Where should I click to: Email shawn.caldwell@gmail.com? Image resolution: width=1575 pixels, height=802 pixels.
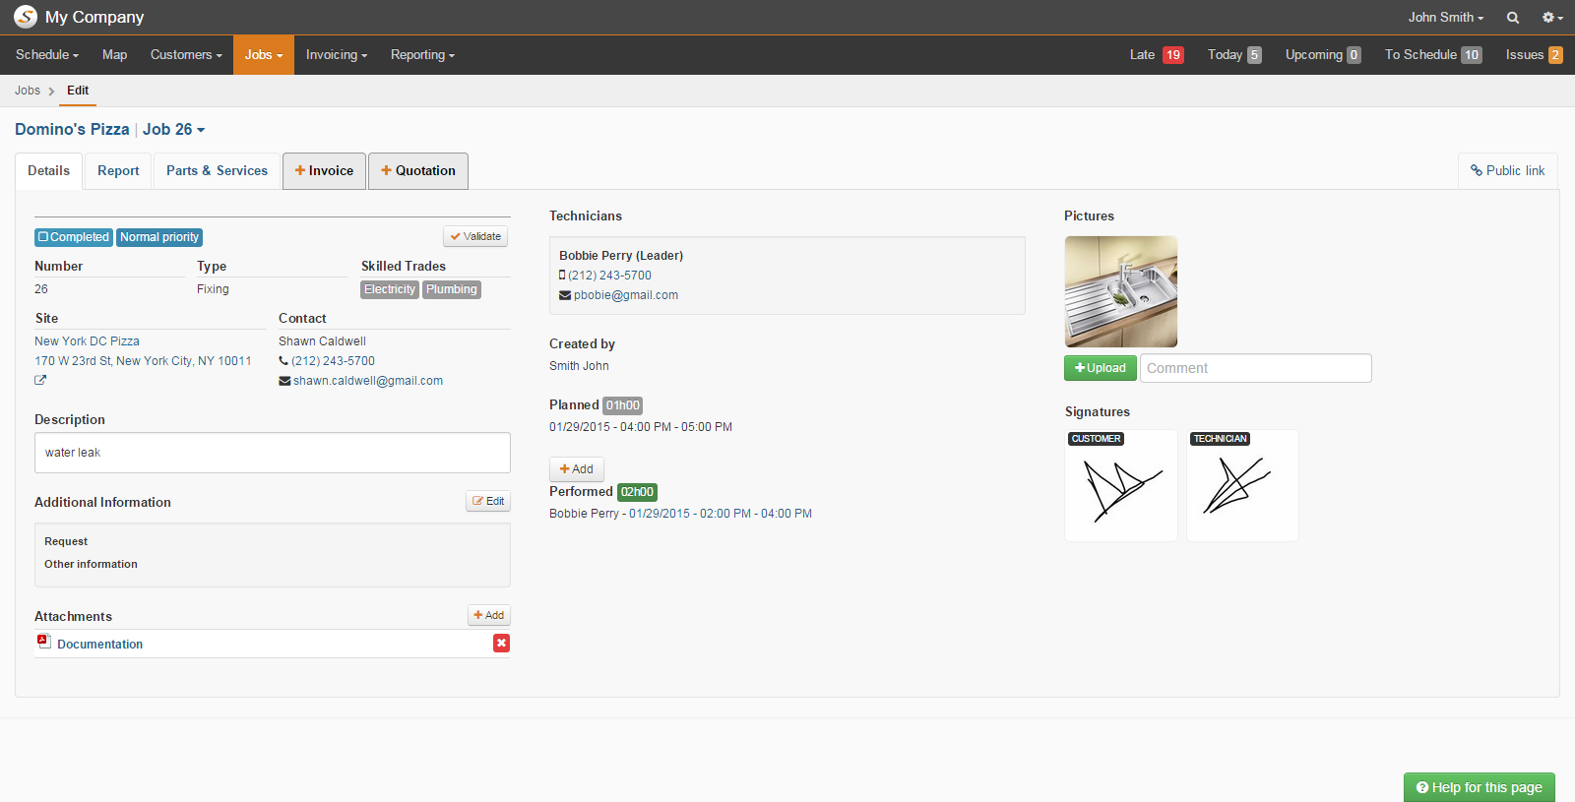368,381
